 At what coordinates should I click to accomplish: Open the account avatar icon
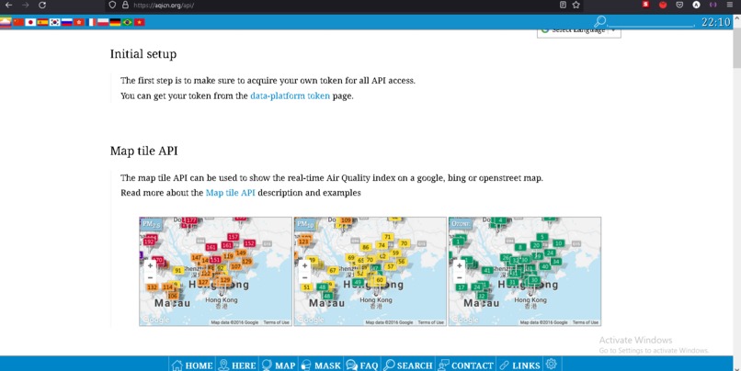[x=696, y=5]
